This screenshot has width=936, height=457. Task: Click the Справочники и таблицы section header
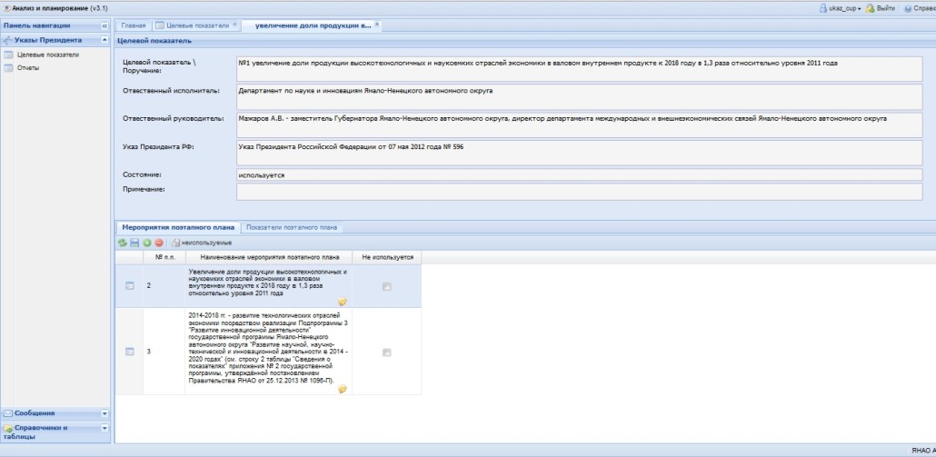point(55,432)
